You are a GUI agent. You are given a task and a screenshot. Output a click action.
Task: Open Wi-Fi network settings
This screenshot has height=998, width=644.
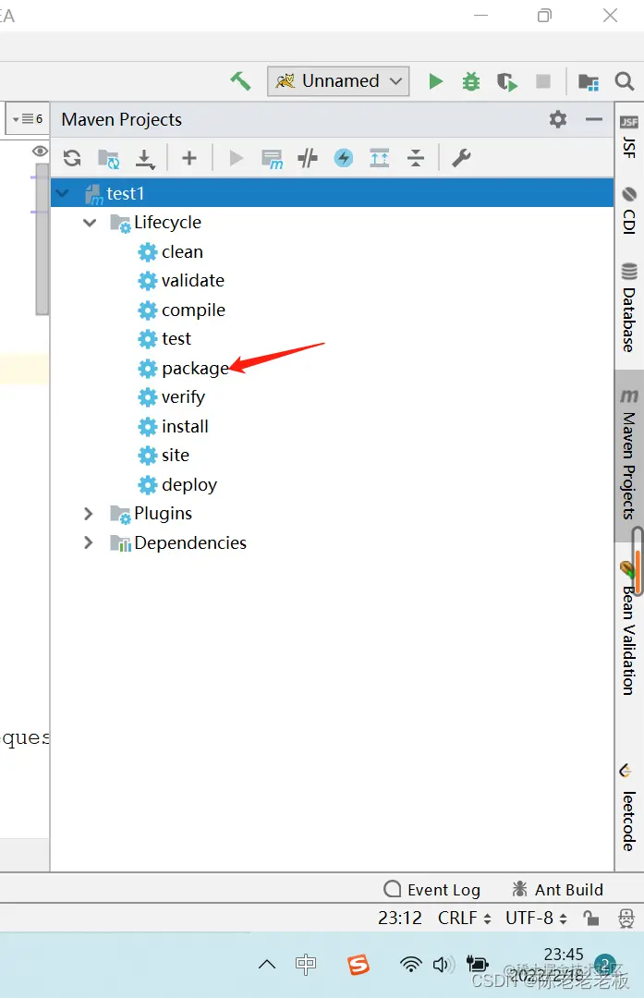coord(411,964)
